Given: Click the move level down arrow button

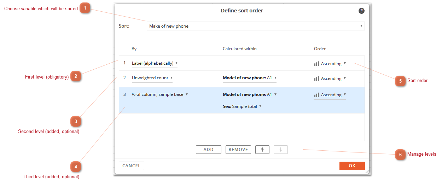Looking at the screenshot, I should point(281,150).
